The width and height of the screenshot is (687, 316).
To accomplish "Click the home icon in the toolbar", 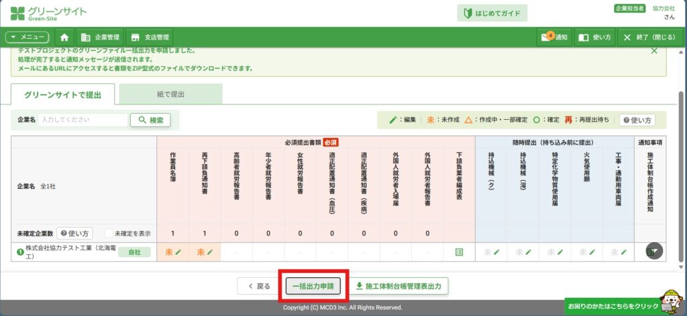I will (x=64, y=37).
